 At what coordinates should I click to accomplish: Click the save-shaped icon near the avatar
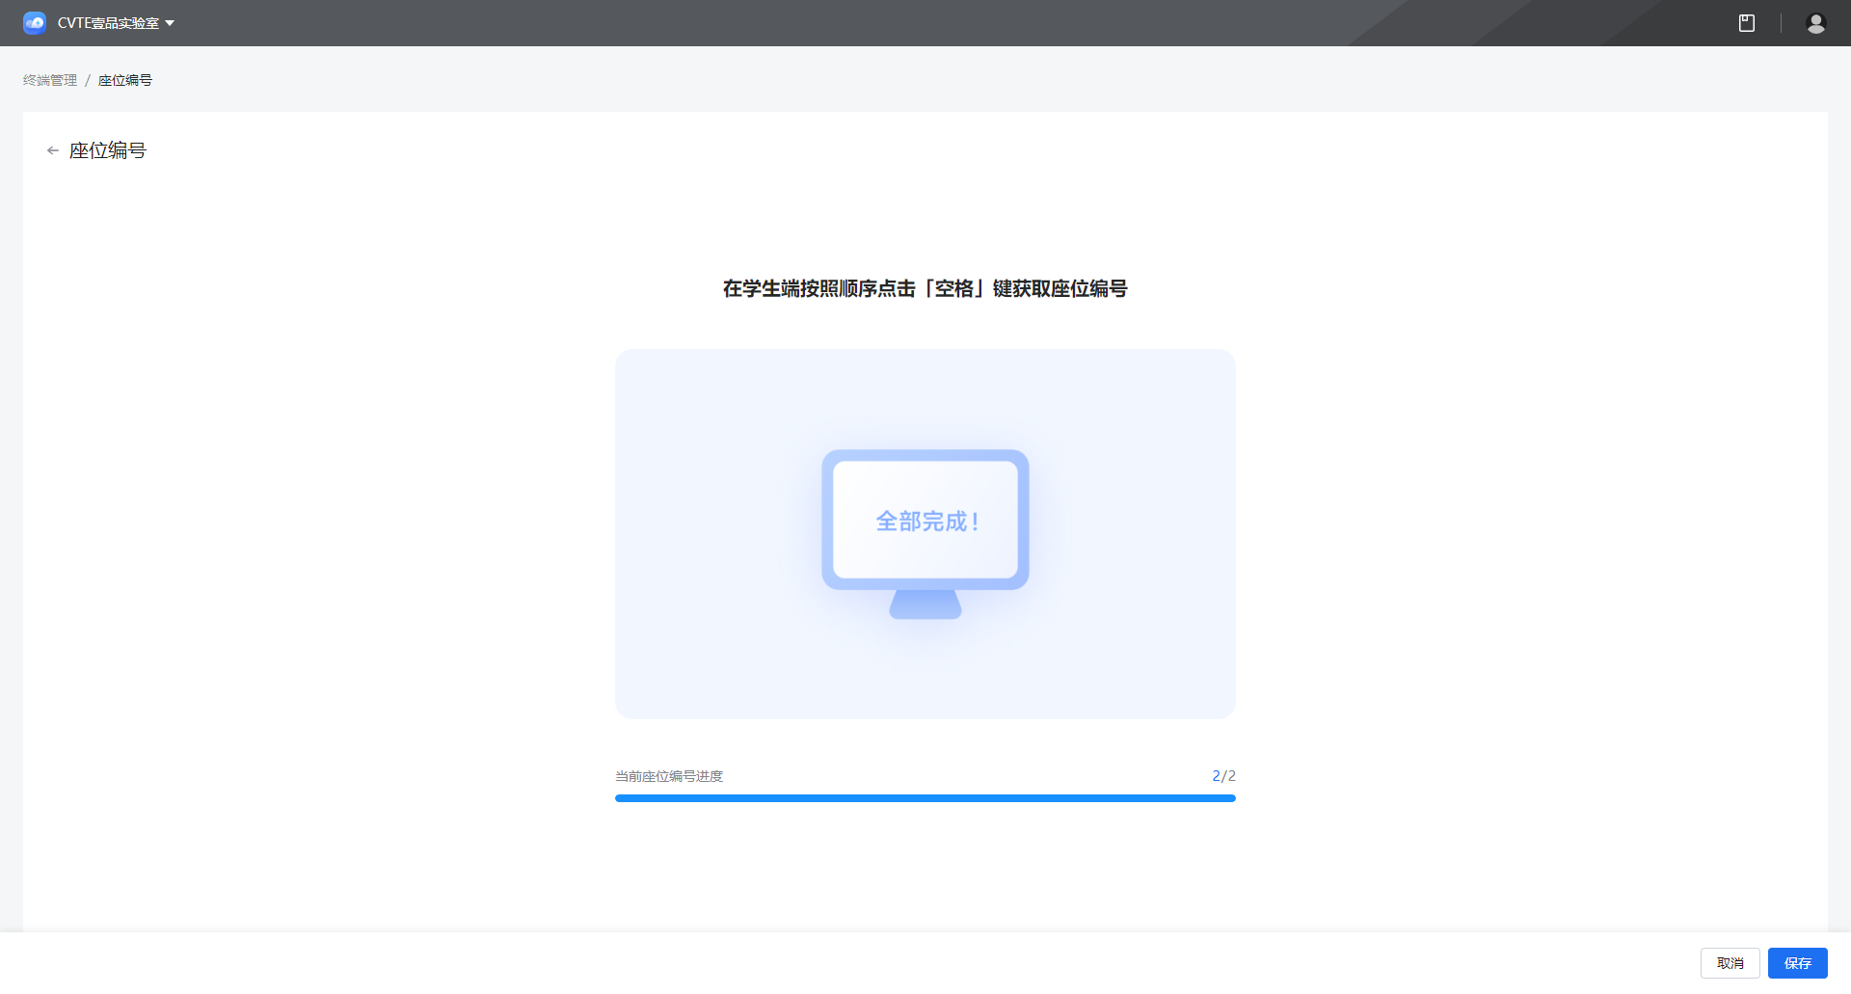pyautogui.click(x=1748, y=22)
